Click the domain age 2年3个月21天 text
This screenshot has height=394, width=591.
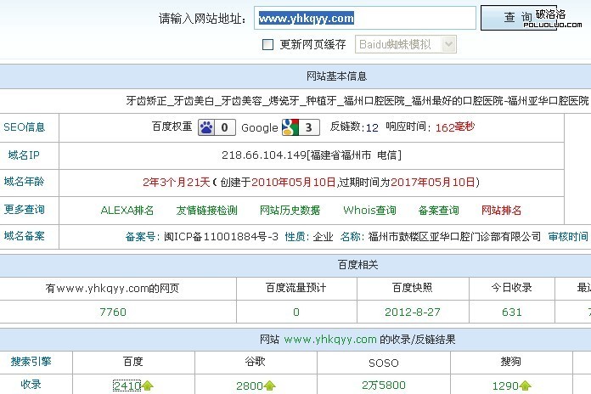click(x=176, y=183)
